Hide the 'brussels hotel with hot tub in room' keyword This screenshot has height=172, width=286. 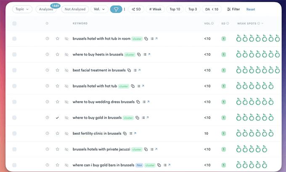click(66, 39)
